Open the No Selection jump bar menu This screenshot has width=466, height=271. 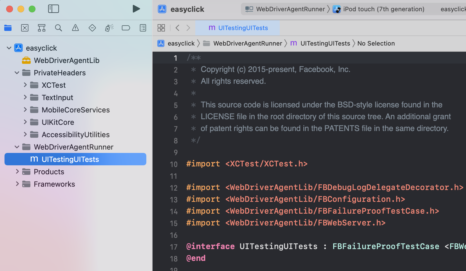[376, 43]
